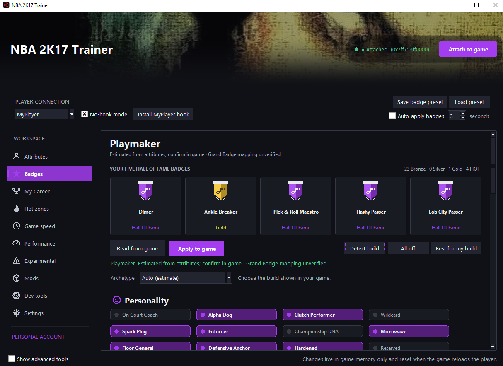Viewport: 503px width, 366px height.
Task: Click the badge panel scrollbar thumb
Action: (493, 151)
